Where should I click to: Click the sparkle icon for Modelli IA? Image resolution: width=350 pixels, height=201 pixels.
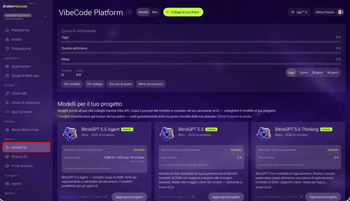coord(7,147)
